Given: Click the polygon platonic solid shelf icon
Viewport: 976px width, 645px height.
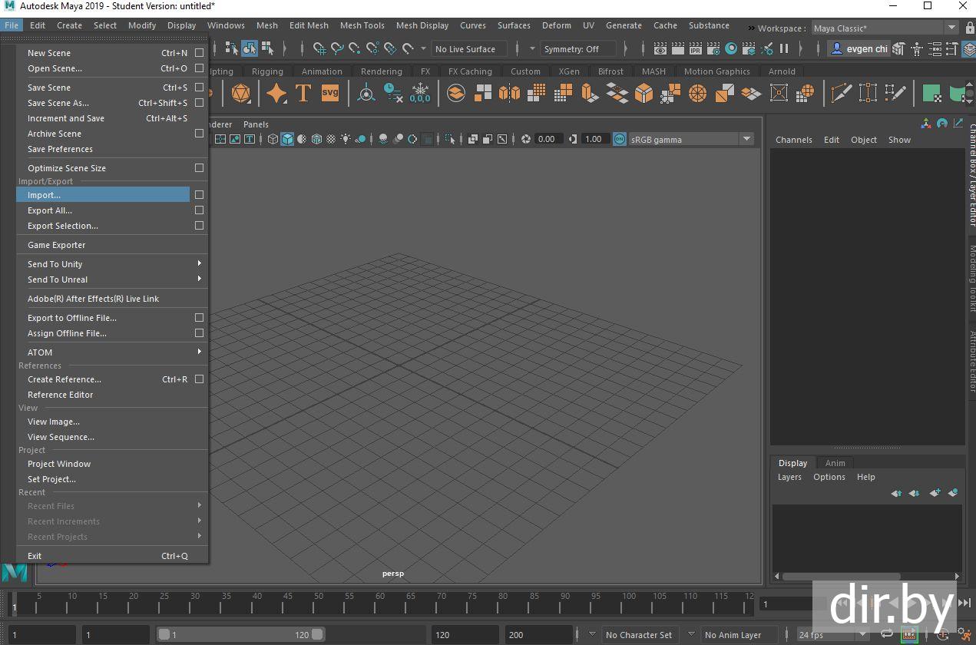Looking at the screenshot, I should [x=240, y=94].
